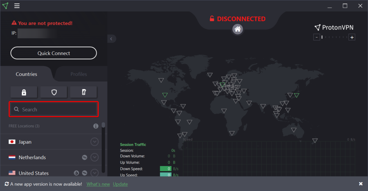Zoom out map with minus button
Image resolution: width=368 pixels, height=191 pixels.
click(316, 37)
